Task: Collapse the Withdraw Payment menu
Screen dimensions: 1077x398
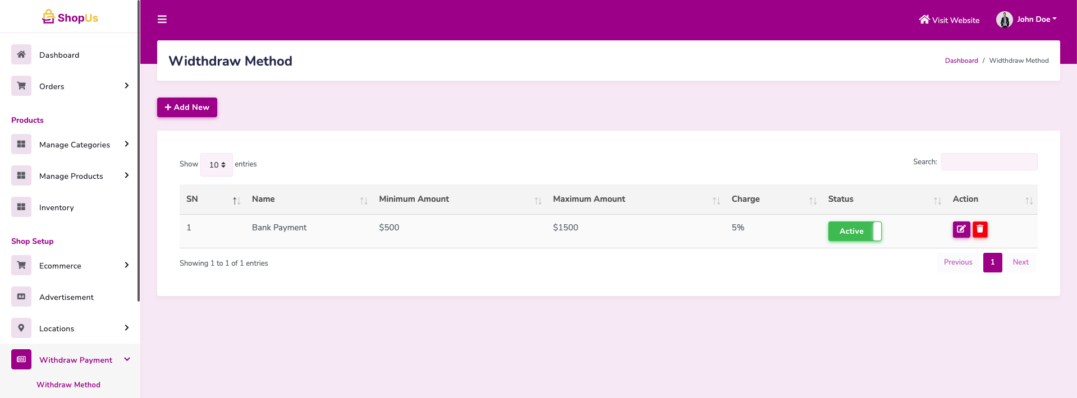Action: point(127,359)
